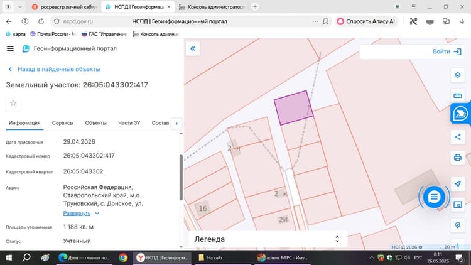Locate my position with navigation arrow

click(457, 184)
